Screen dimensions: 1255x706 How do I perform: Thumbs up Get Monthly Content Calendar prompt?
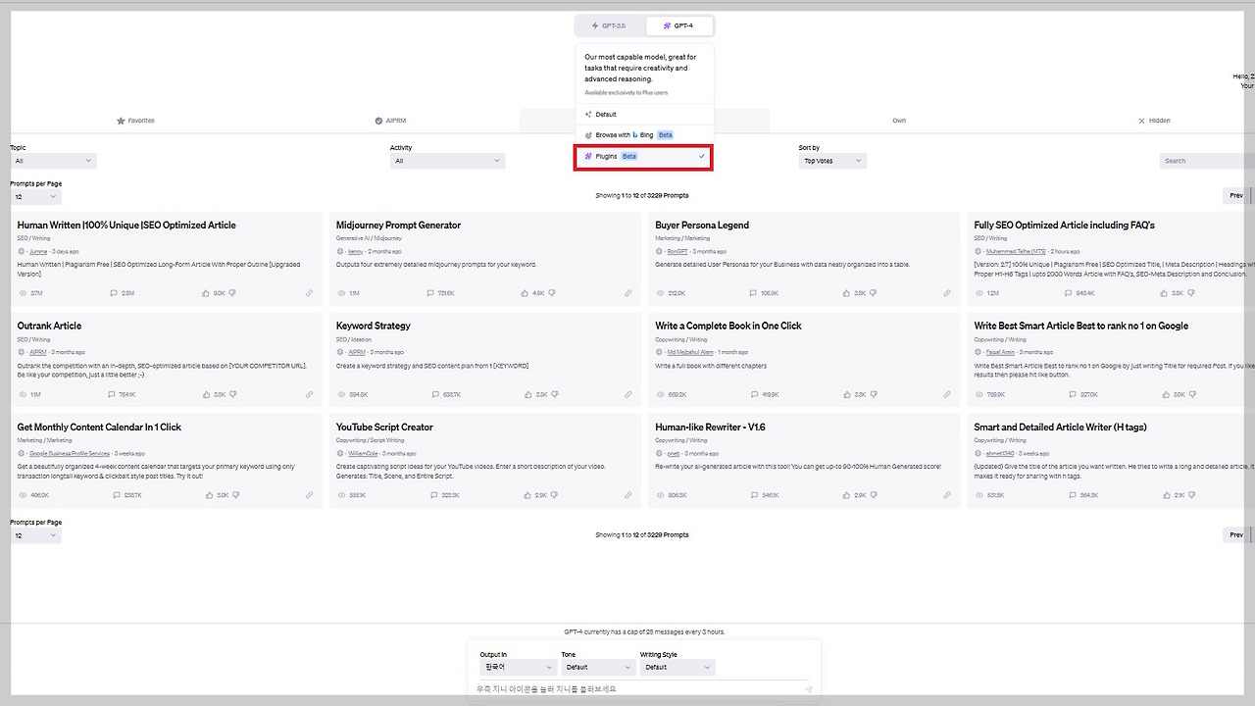208,495
